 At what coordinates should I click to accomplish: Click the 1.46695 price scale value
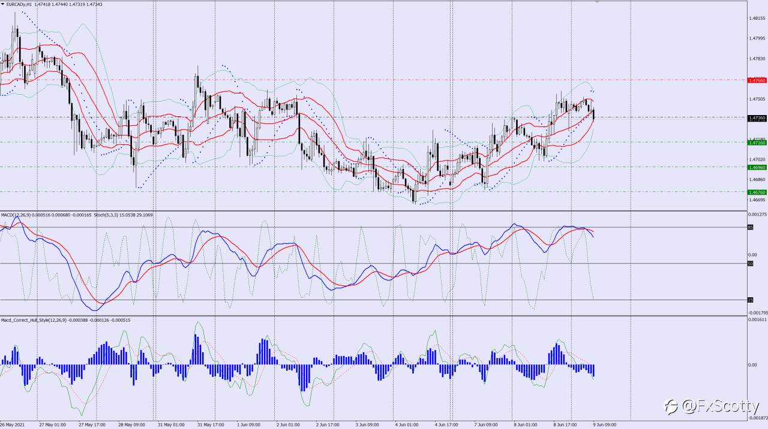click(x=757, y=200)
